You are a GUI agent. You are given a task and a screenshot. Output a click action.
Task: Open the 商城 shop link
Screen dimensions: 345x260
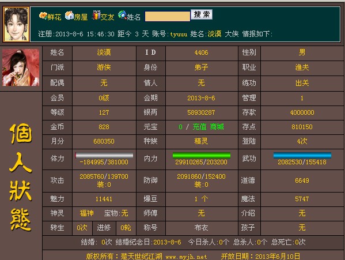(x=217, y=127)
